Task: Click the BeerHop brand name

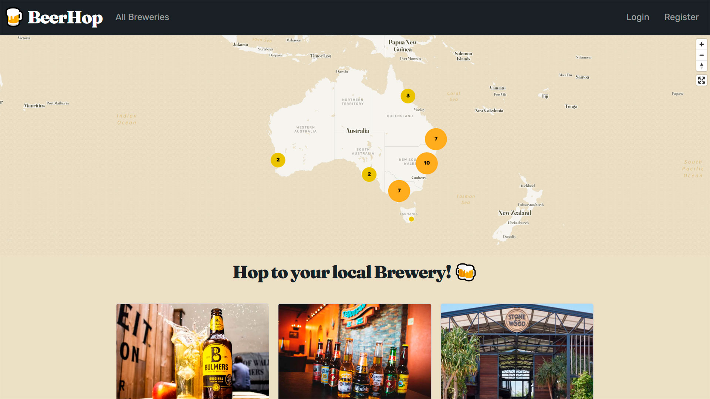Action: click(65, 18)
